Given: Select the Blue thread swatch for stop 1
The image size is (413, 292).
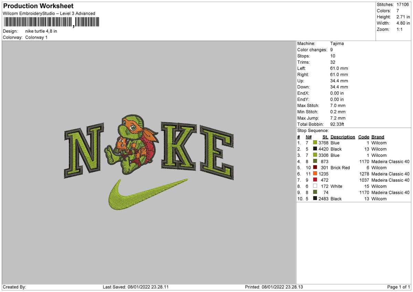Looking at the screenshot, I should [315, 143].
